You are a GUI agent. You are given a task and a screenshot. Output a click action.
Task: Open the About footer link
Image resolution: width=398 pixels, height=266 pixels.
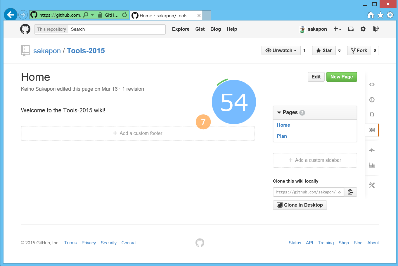[373, 243]
